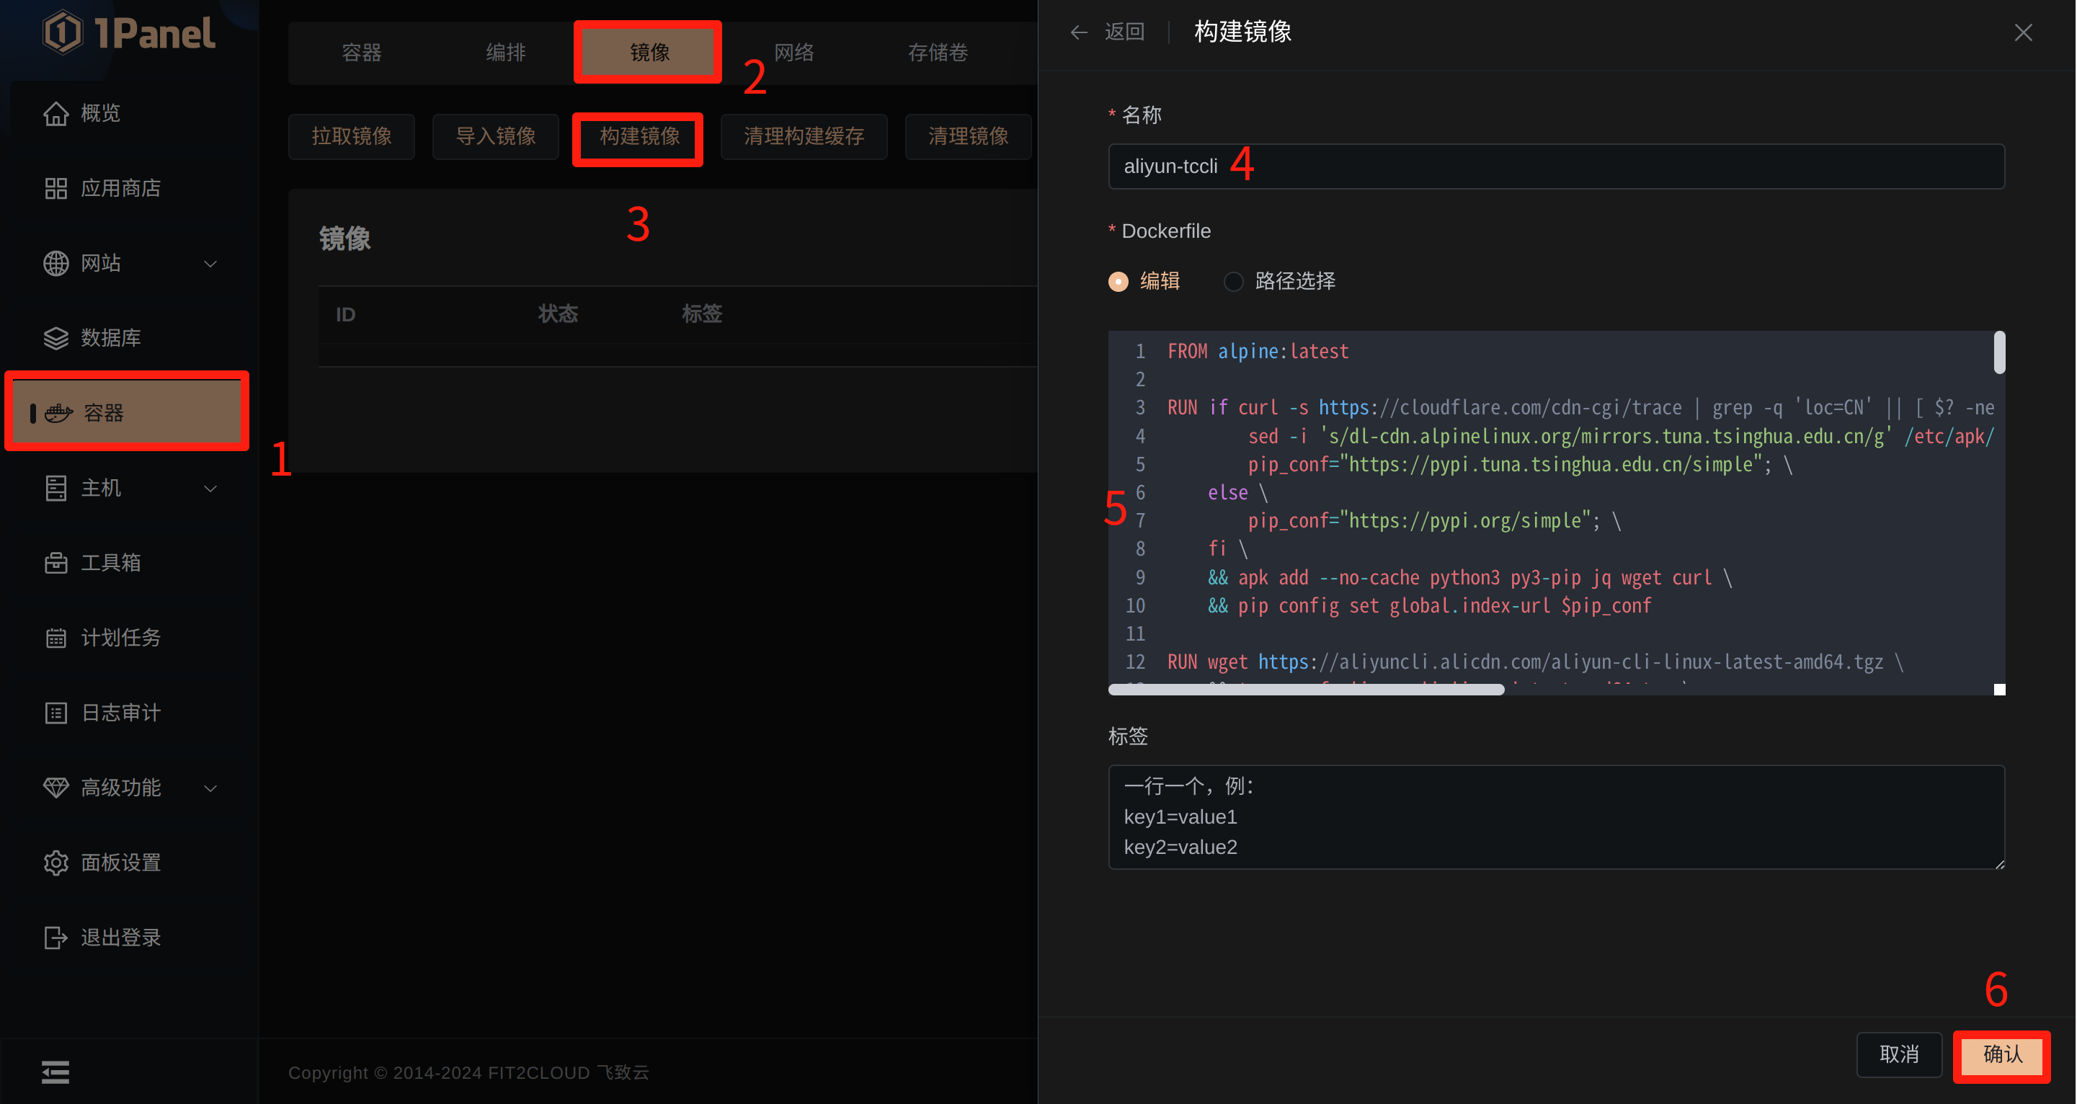Expand the 高级功能 menu chevron

pos(210,788)
